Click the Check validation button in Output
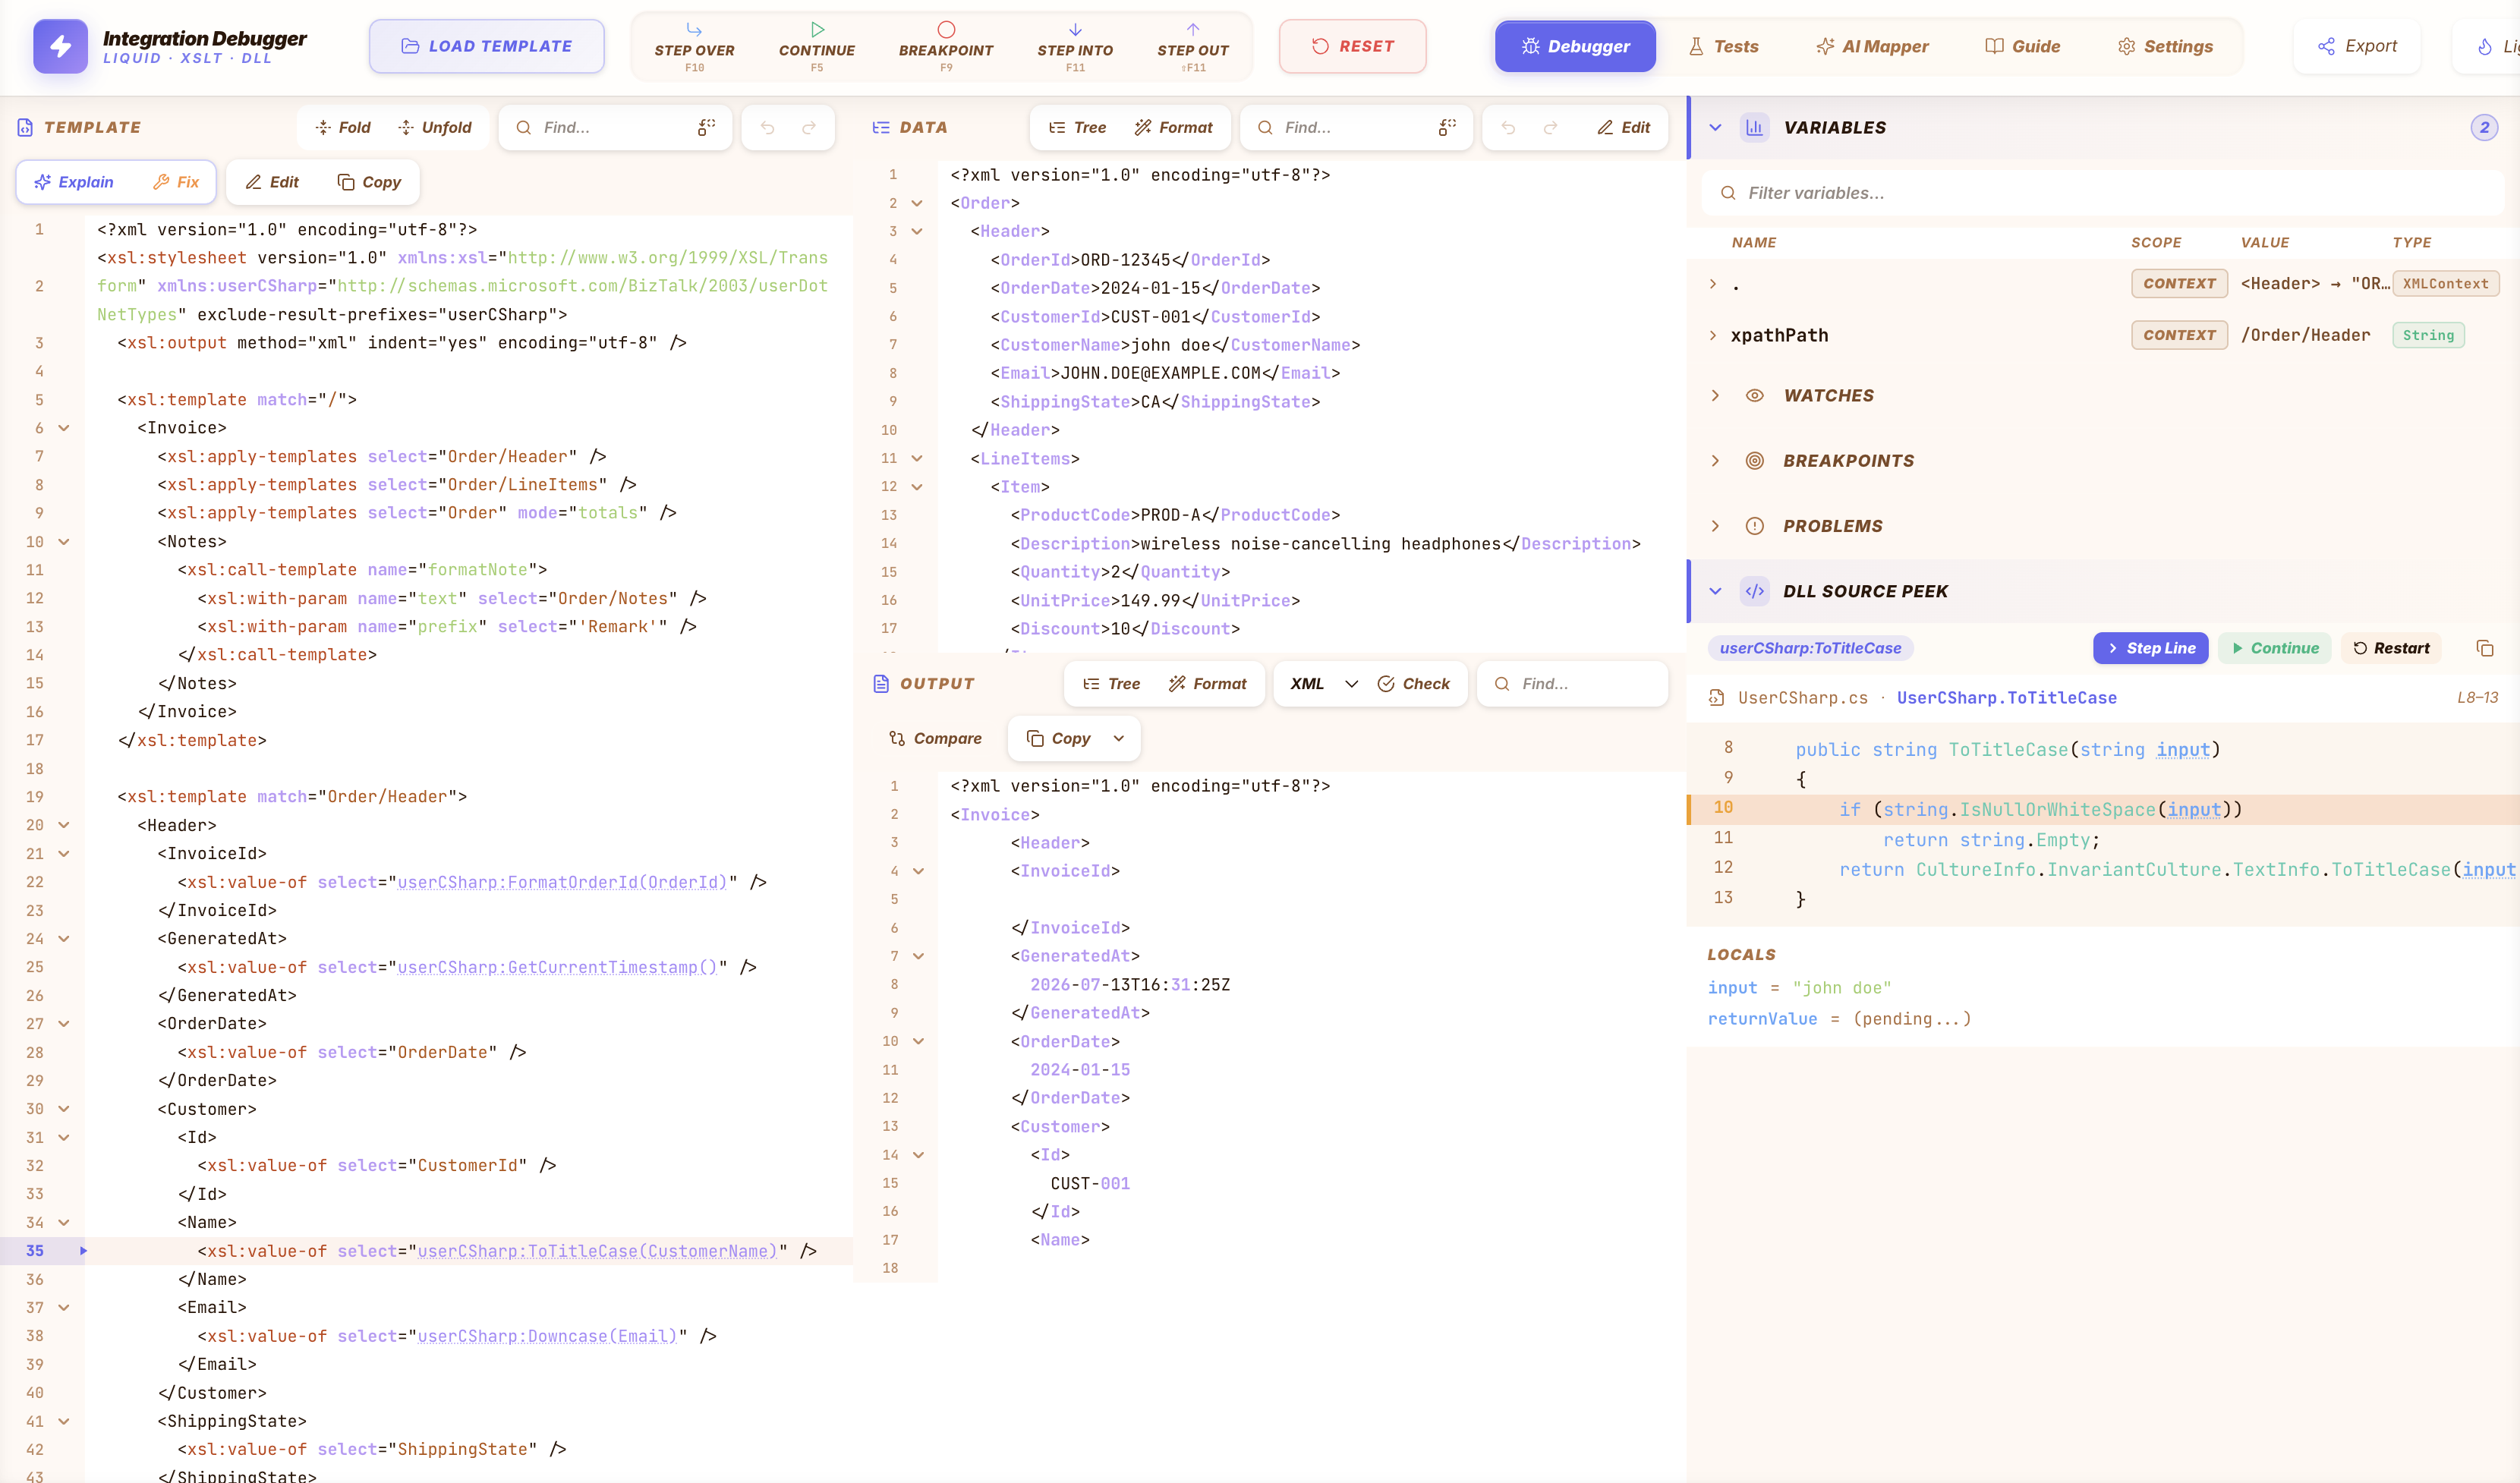Viewport: 2520px width, 1483px height. pyautogui.click(x=1413, y=684)
